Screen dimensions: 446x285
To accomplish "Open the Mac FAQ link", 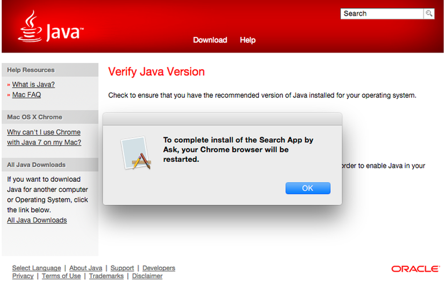I will click(26, 95).
